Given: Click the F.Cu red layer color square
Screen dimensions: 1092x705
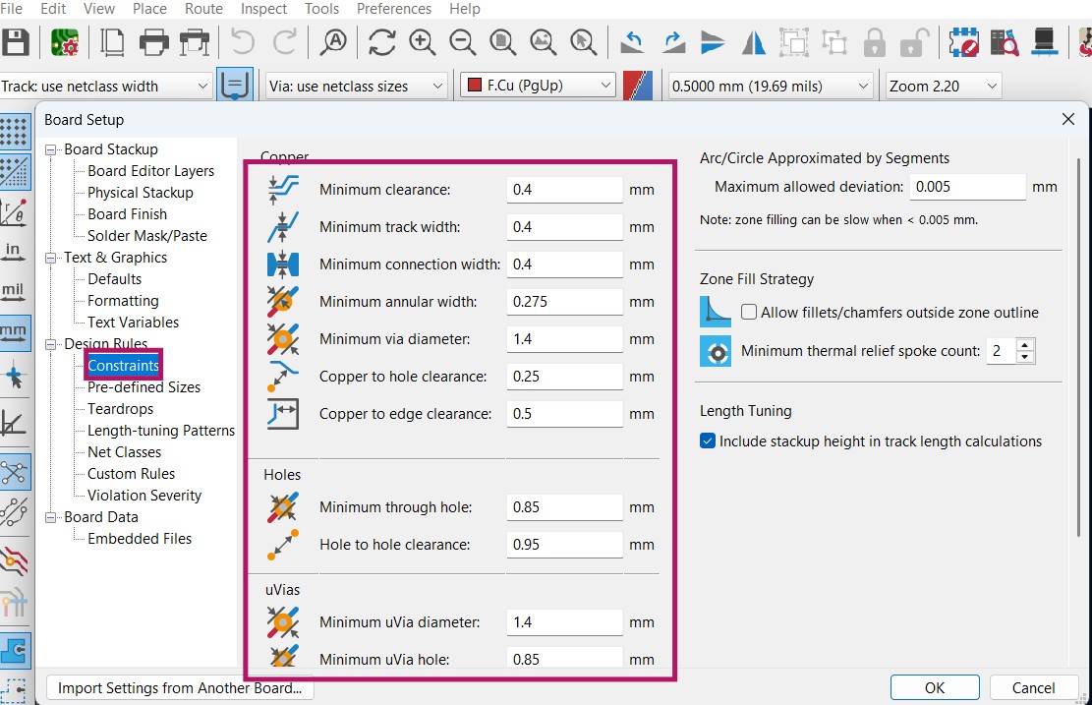Looking at the screenshot, I should (x=475, y=86).
